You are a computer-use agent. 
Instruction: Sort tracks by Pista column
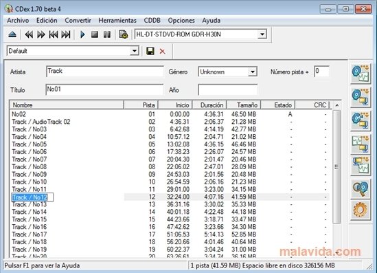[141, 105]
